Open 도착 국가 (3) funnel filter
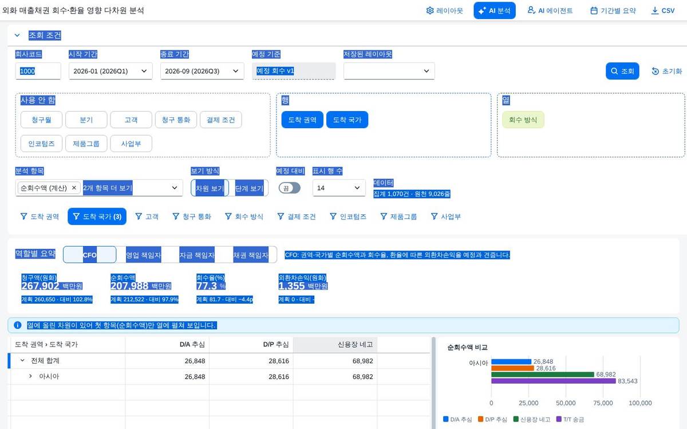Image resolution: width=687 pixels, height=429 pixels. (97, 216)
